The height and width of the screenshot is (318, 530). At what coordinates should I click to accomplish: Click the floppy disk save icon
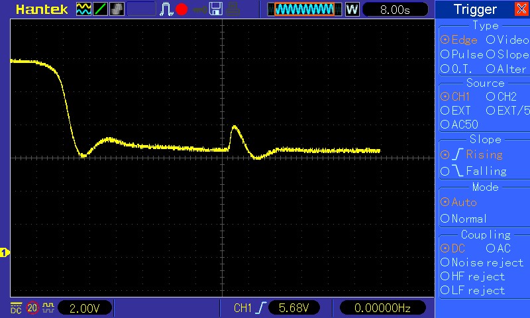click(215, 9)
